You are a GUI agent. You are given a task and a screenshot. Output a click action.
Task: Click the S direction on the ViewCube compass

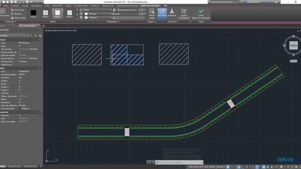tap(293, 55)
